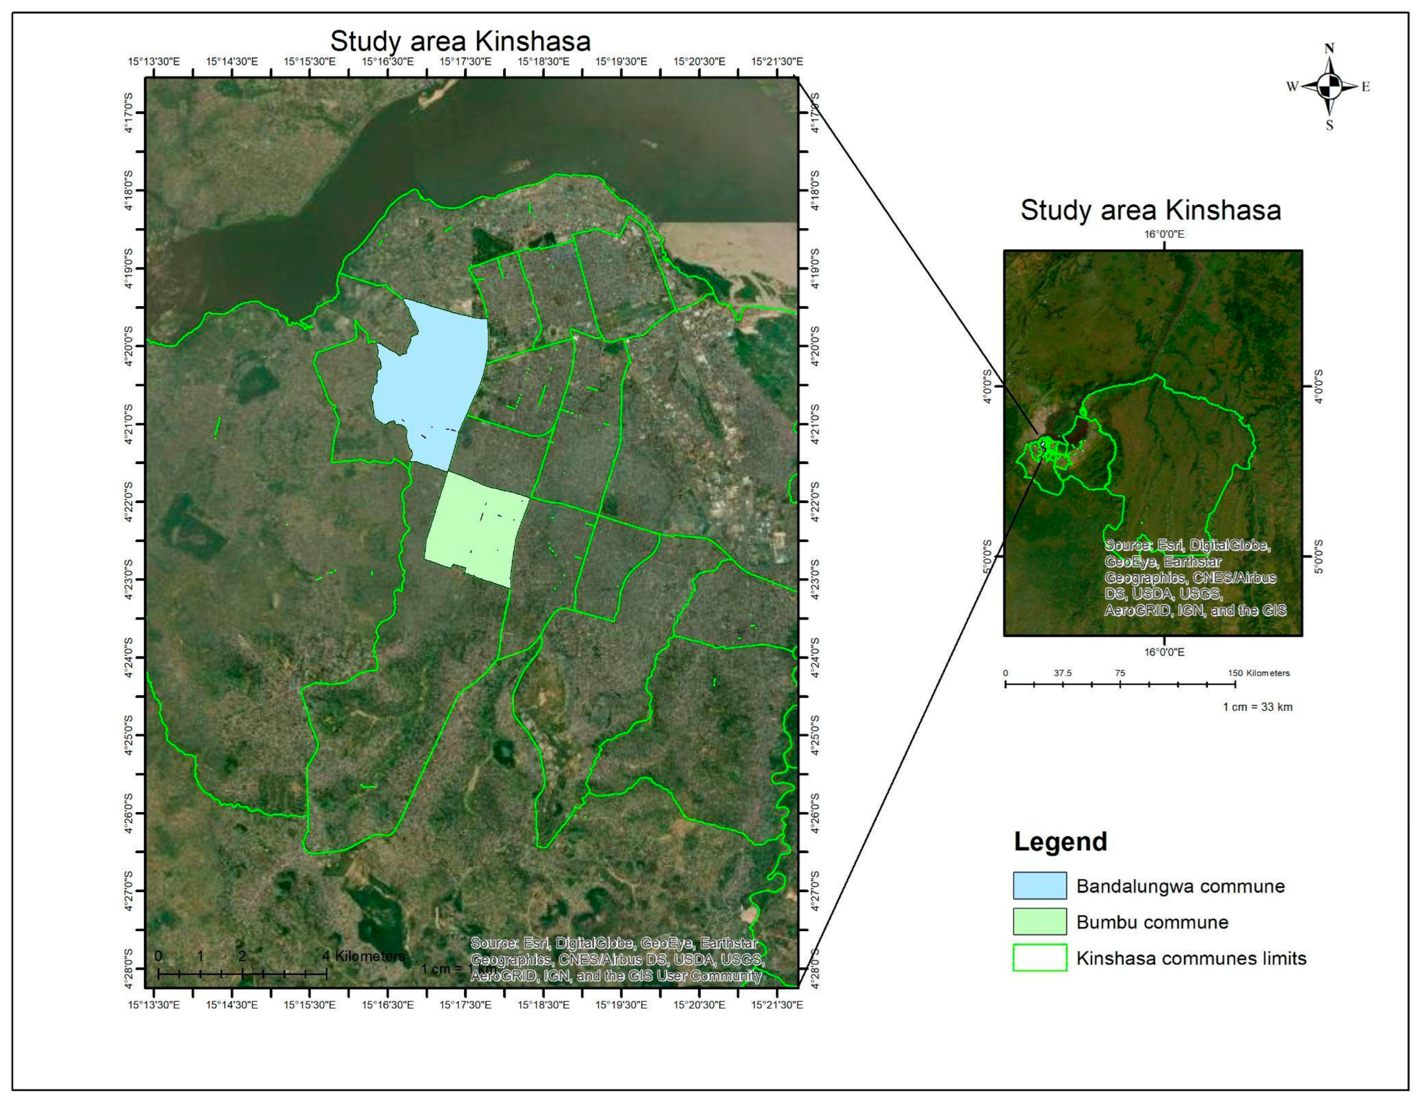Click the 1 cm = 33 km scale text

[1257, 707]
